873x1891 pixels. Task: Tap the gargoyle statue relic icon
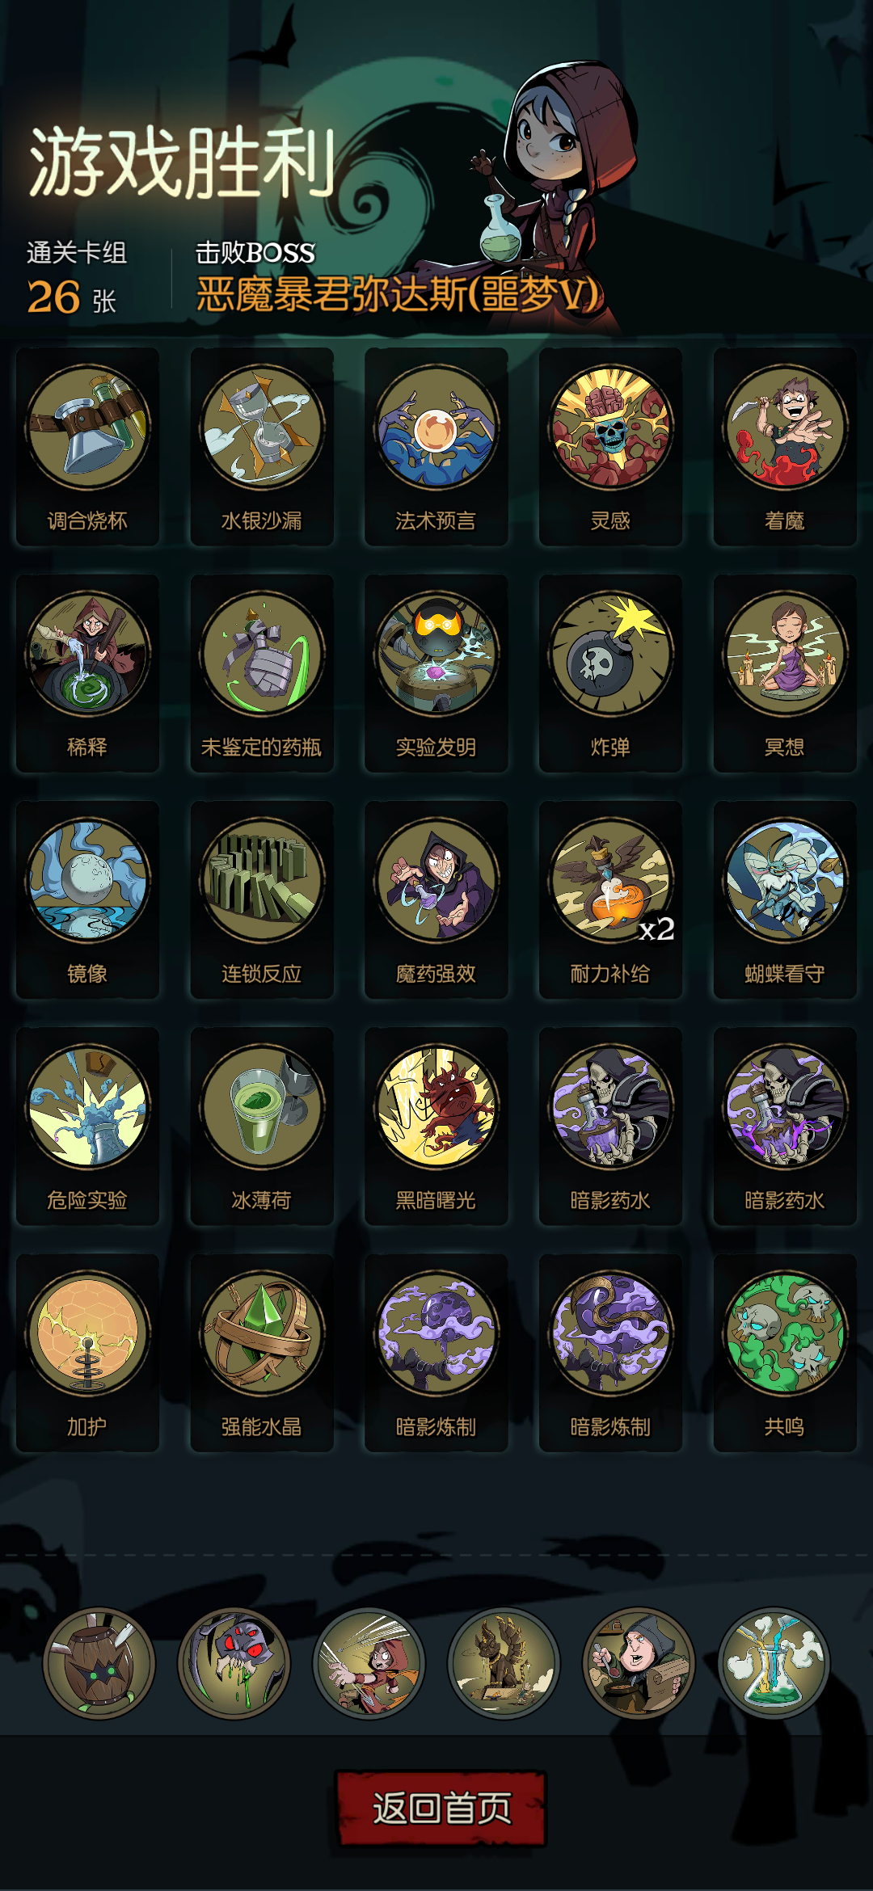(504, 1662)
